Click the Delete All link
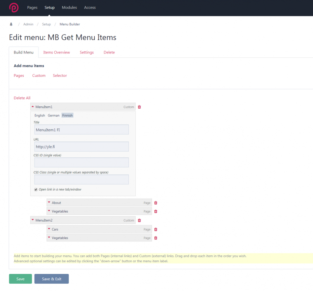The image size is (313, 291). pos(22,98)
